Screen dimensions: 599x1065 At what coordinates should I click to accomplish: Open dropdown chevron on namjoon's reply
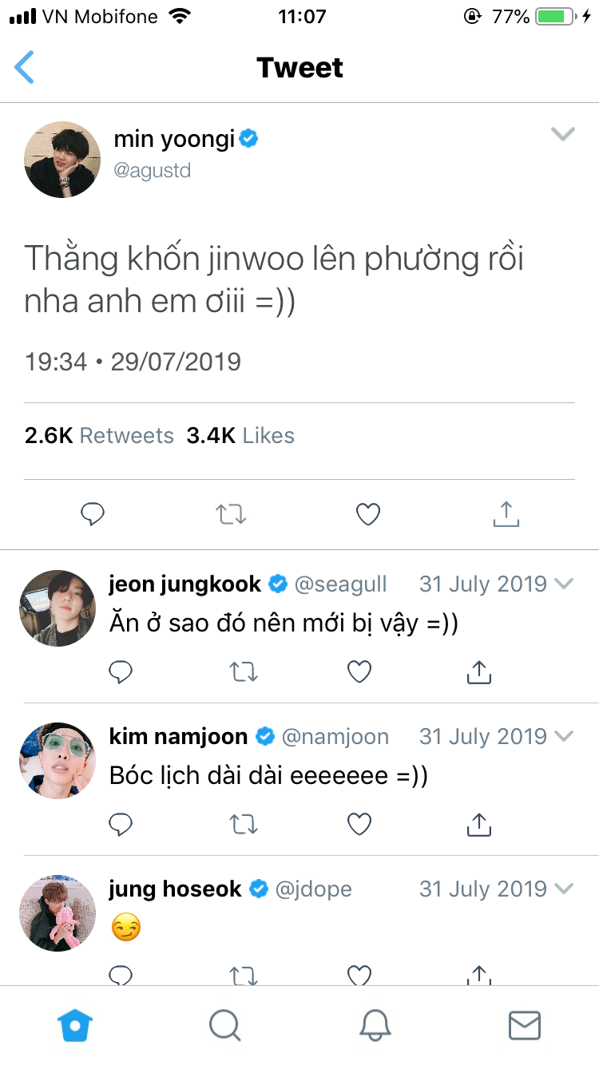pyautogui.click(x=564, y=736)
